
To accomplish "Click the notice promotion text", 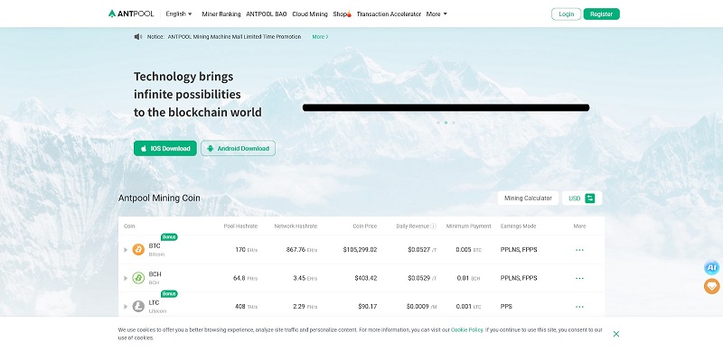I will pyautogui.click(x=234, y=37).
